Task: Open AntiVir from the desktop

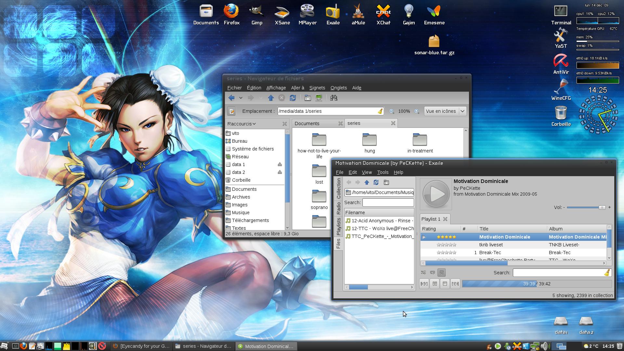Action: pyautogui.click(x=561, y=64)
